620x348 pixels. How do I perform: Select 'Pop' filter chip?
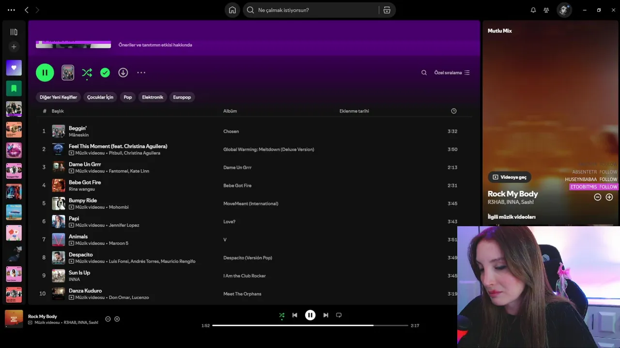coord(128,97)
